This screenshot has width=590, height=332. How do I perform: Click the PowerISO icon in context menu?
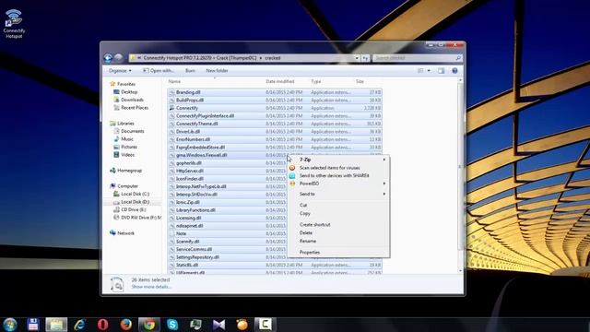point(292,184)
